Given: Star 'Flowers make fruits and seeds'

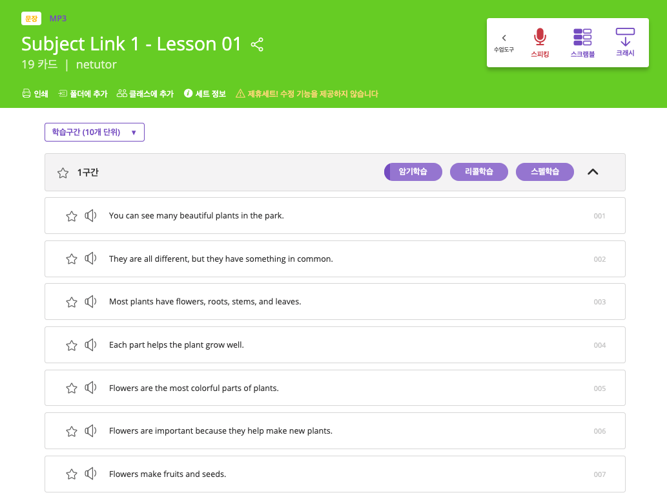Looking at the screenshot, I should click(72, 474).
